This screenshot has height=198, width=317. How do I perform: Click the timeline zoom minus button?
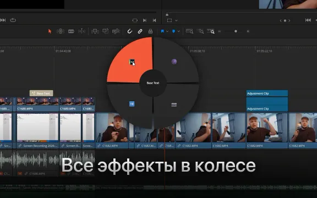(x=220, y=31)
